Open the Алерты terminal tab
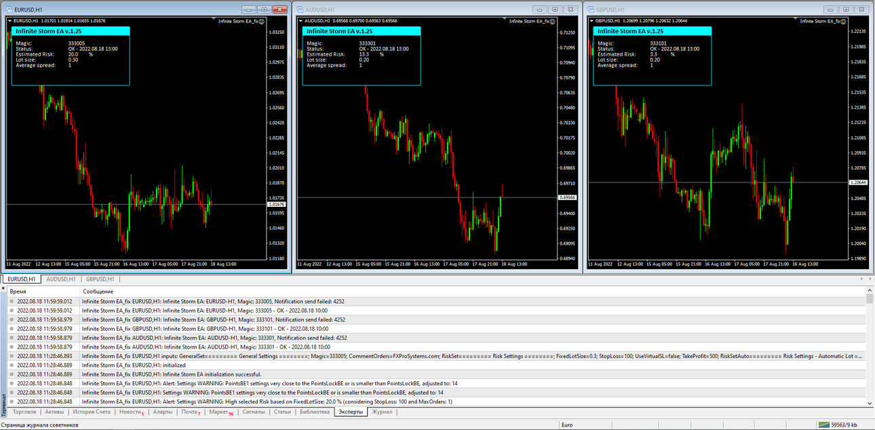 tap(163, 412)
